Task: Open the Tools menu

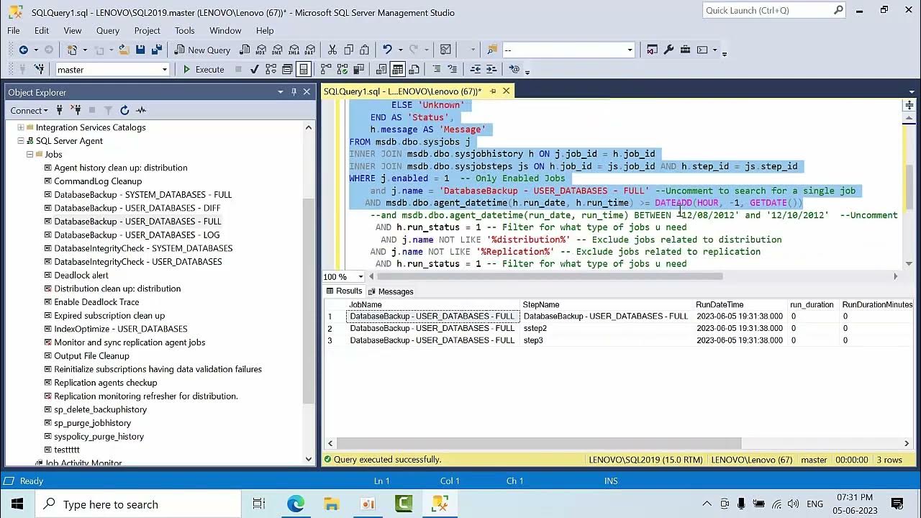Action: [184, 31]
